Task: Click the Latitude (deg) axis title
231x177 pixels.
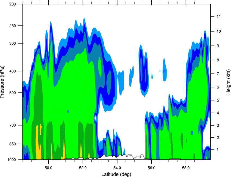Action: [116, 174]
